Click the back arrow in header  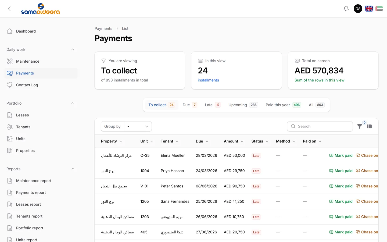pos(9,9)
